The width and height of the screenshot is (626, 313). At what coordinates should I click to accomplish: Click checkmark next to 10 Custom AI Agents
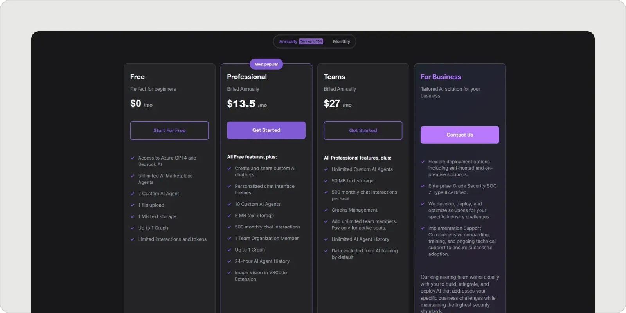point(229,204)
